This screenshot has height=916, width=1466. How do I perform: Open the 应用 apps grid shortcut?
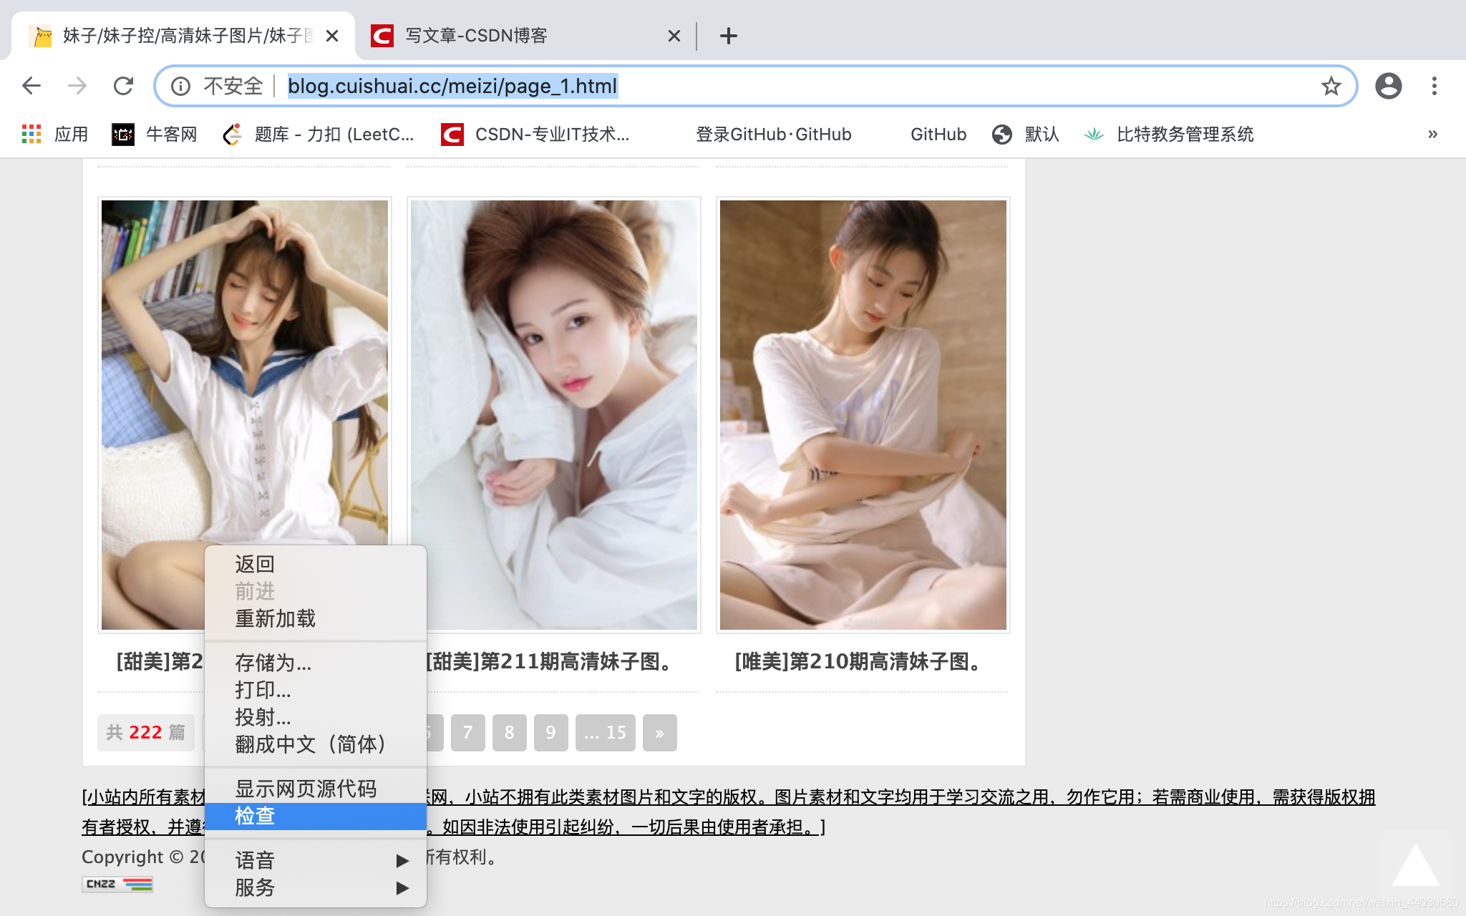coord(54,134)
